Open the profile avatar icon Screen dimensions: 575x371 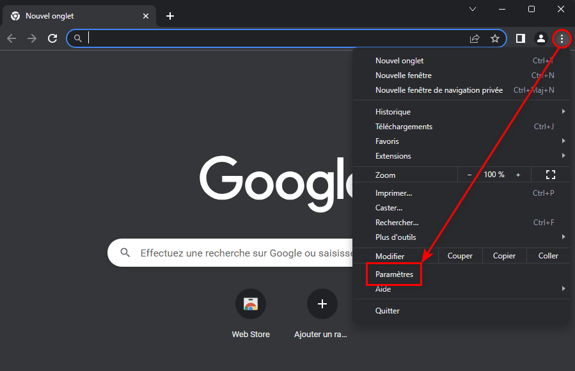541,38
